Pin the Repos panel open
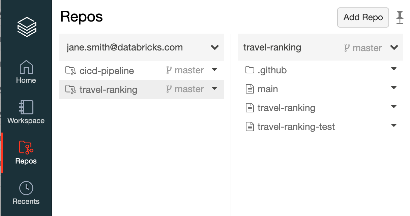Image resolution: width=410 pixels, height=216 pixels. point(400,17)
